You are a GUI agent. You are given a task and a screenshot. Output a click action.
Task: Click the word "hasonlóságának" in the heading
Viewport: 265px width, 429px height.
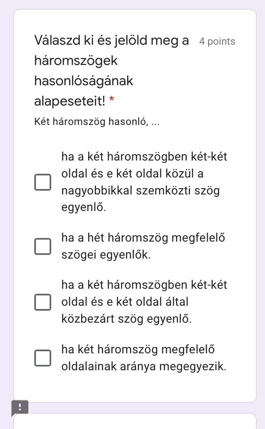[x=84, y=81]
